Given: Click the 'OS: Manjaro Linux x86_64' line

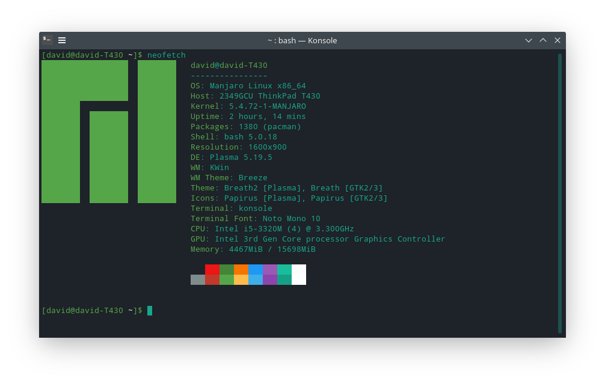Looking at the screenshot, I should pyautogui.click(x=248, y=85).
